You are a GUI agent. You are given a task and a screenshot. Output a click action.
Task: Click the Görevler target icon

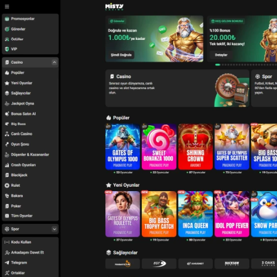click(x=7, y=29)
